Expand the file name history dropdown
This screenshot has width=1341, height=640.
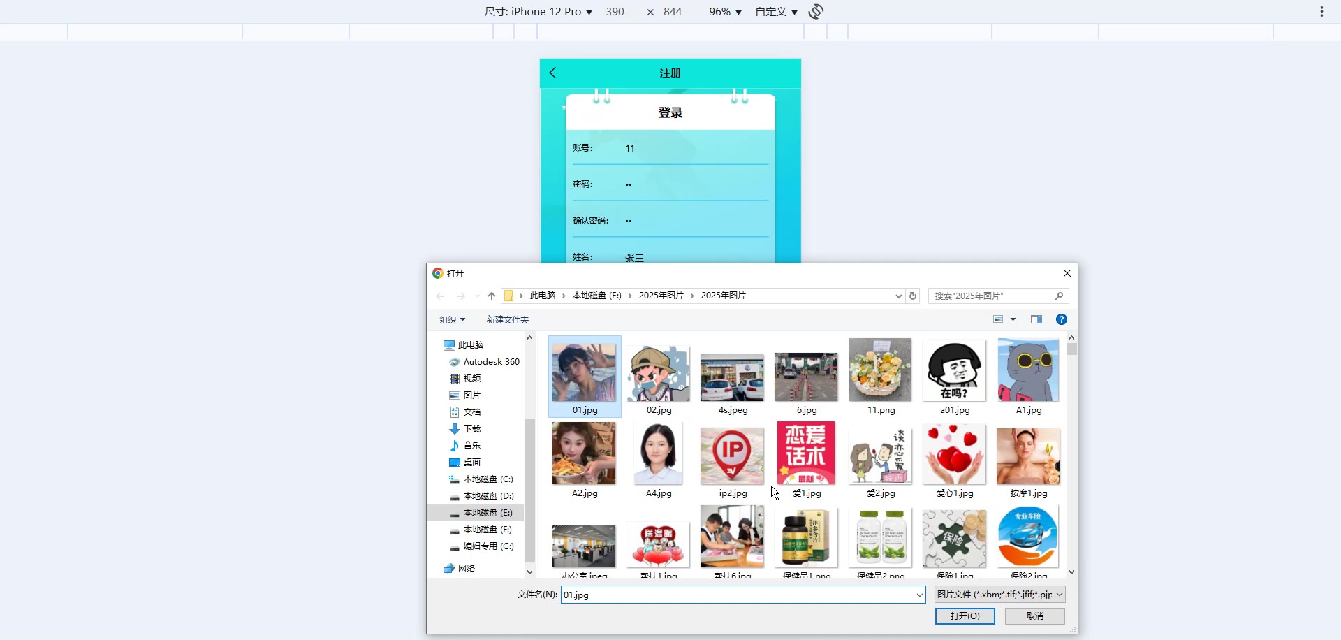click(919, 595)
